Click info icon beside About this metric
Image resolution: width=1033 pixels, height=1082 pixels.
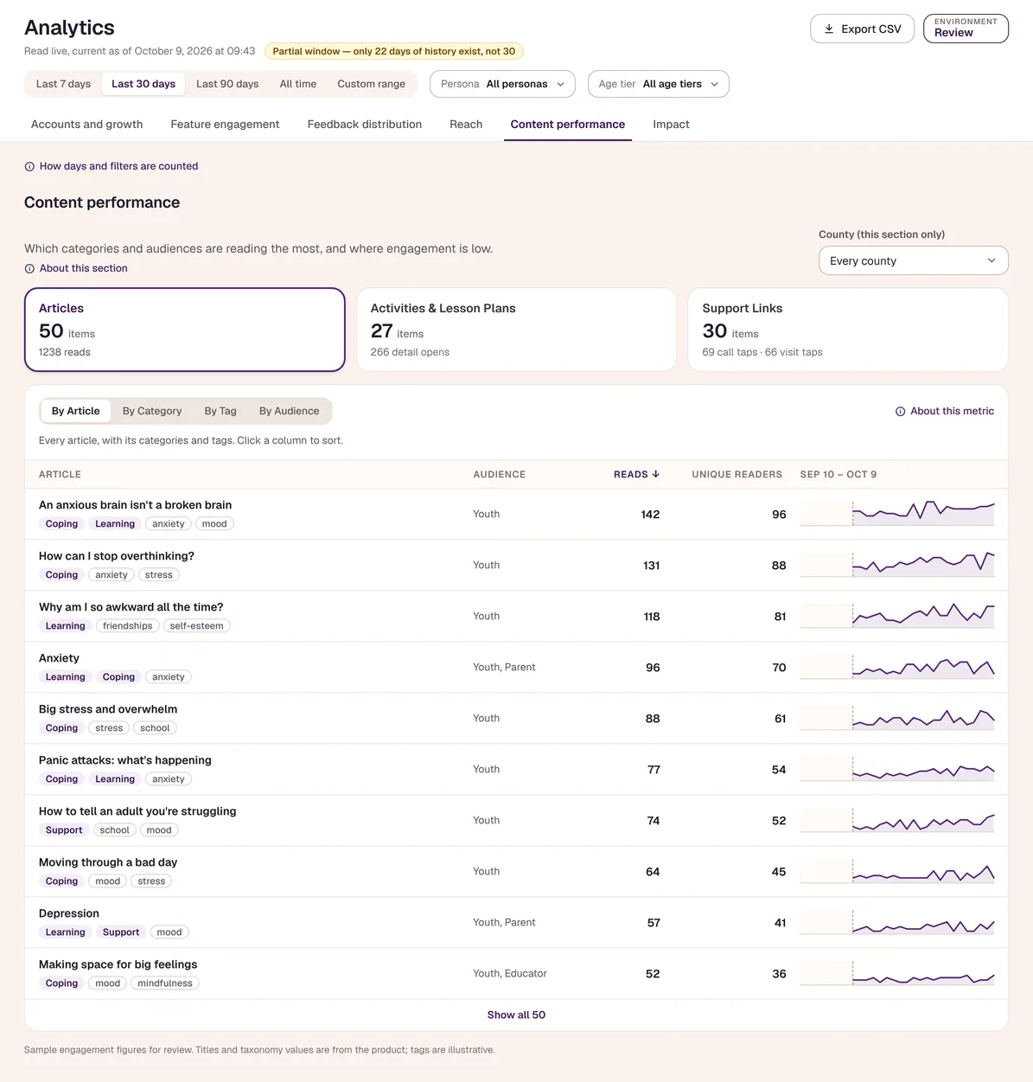click(900, 412)
